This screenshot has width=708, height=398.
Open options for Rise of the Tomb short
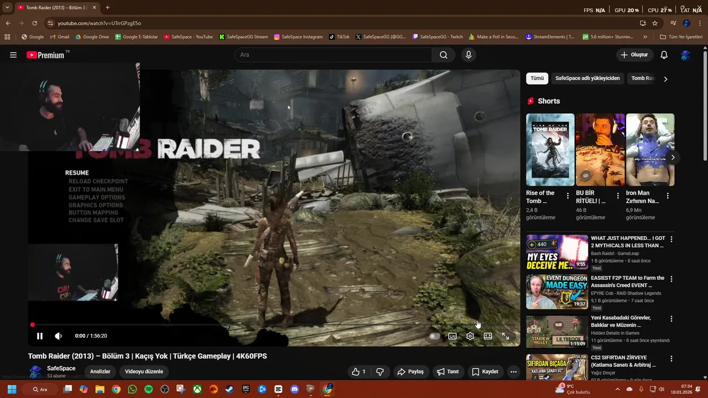coord(568,196)
